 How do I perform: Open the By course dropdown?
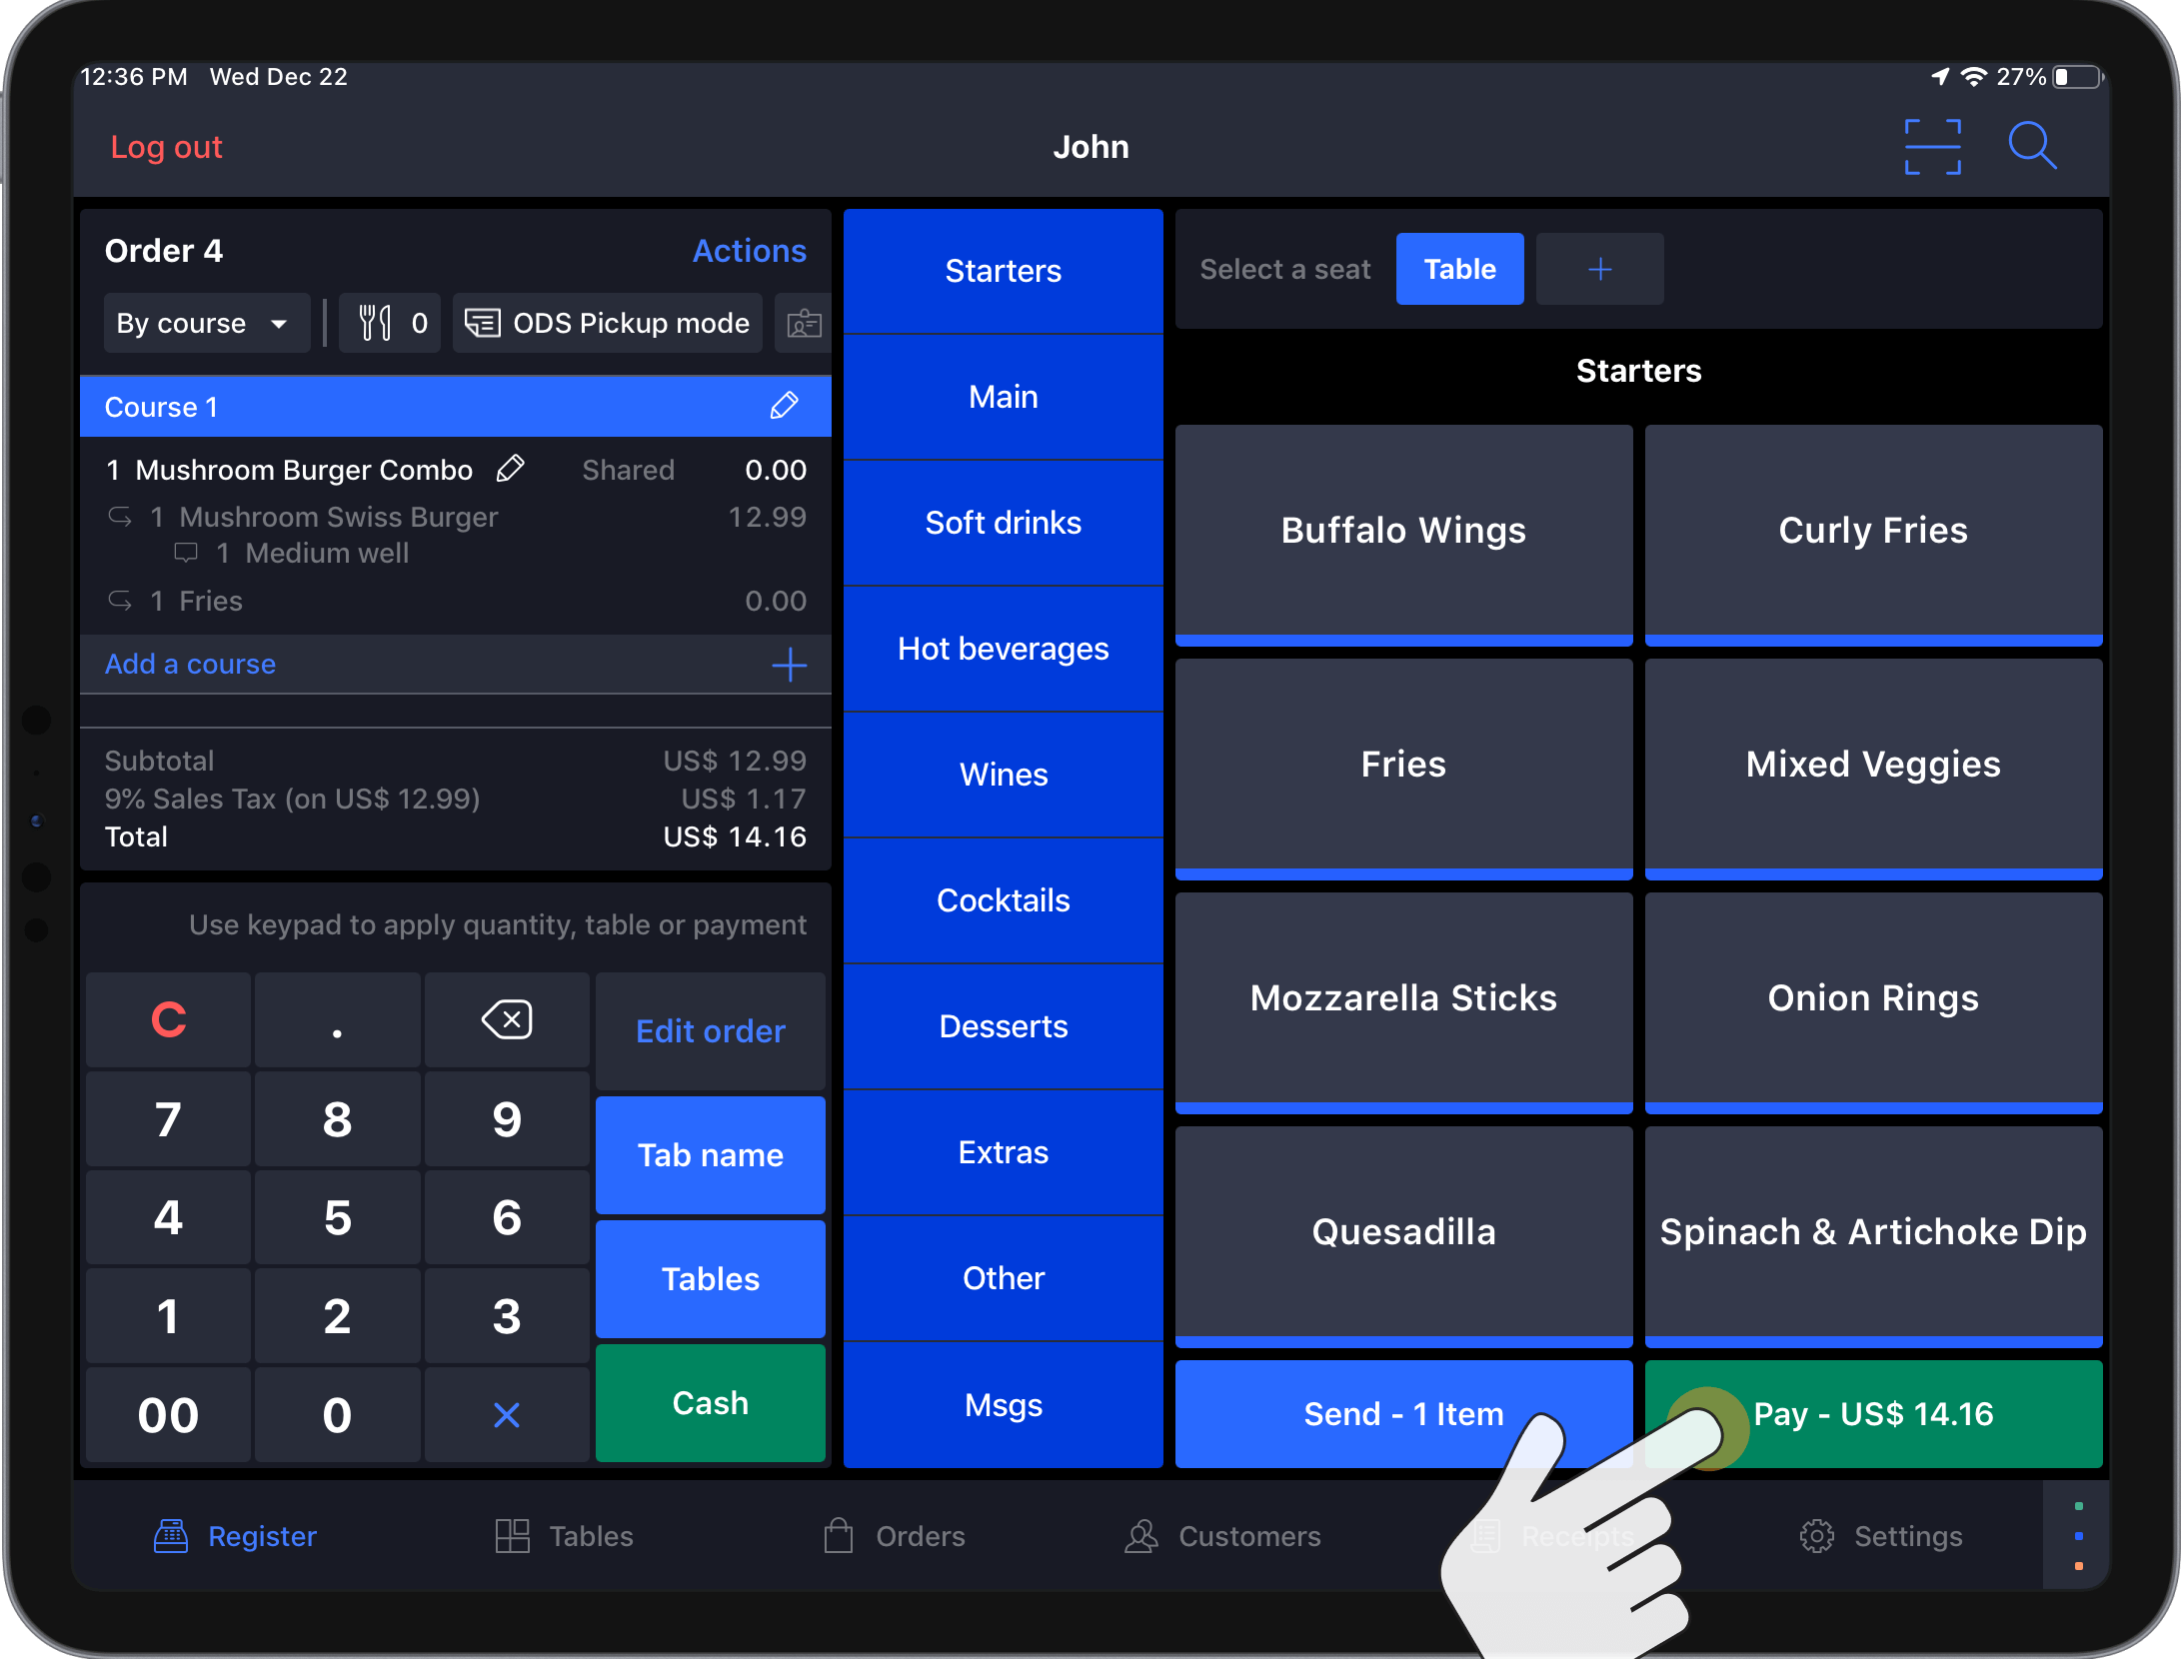[206, 322]
